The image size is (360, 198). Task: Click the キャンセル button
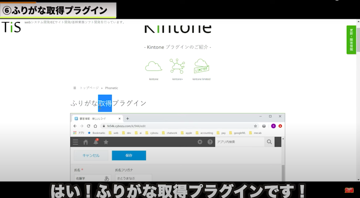point(91,155)
